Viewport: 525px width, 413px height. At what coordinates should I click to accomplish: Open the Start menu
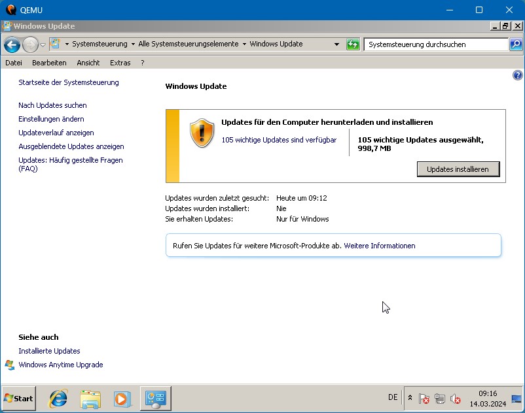(x=19, y=399)
